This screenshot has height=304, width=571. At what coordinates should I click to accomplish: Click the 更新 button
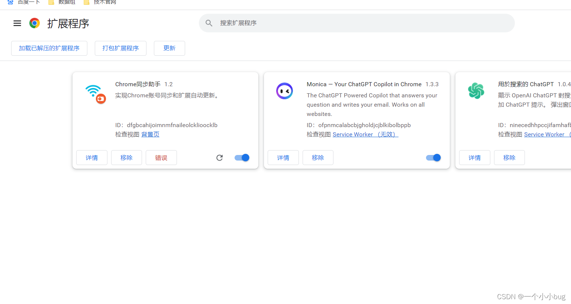(x=170, y=48)
